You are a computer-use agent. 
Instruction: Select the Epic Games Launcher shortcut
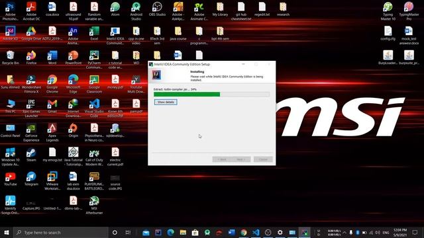31,108
